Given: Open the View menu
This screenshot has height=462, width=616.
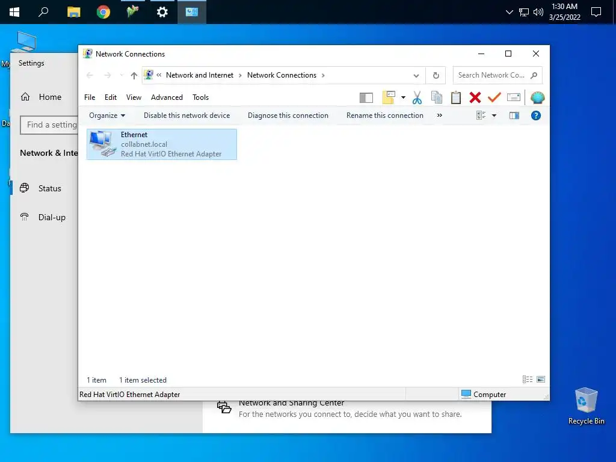Looking at the screenshot, I should click(134, 97).
